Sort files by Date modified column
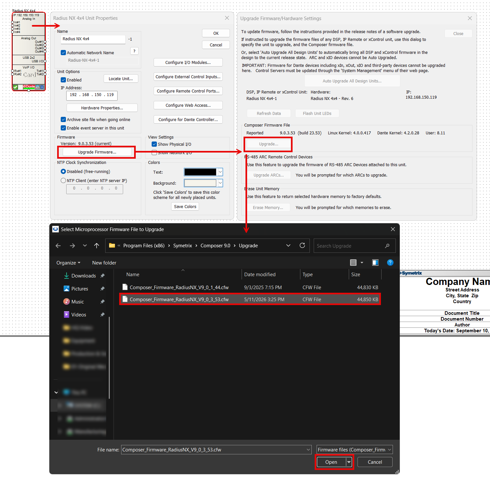Image resolution: width=490 pixels, height=492 pixels. coord(271,275)
